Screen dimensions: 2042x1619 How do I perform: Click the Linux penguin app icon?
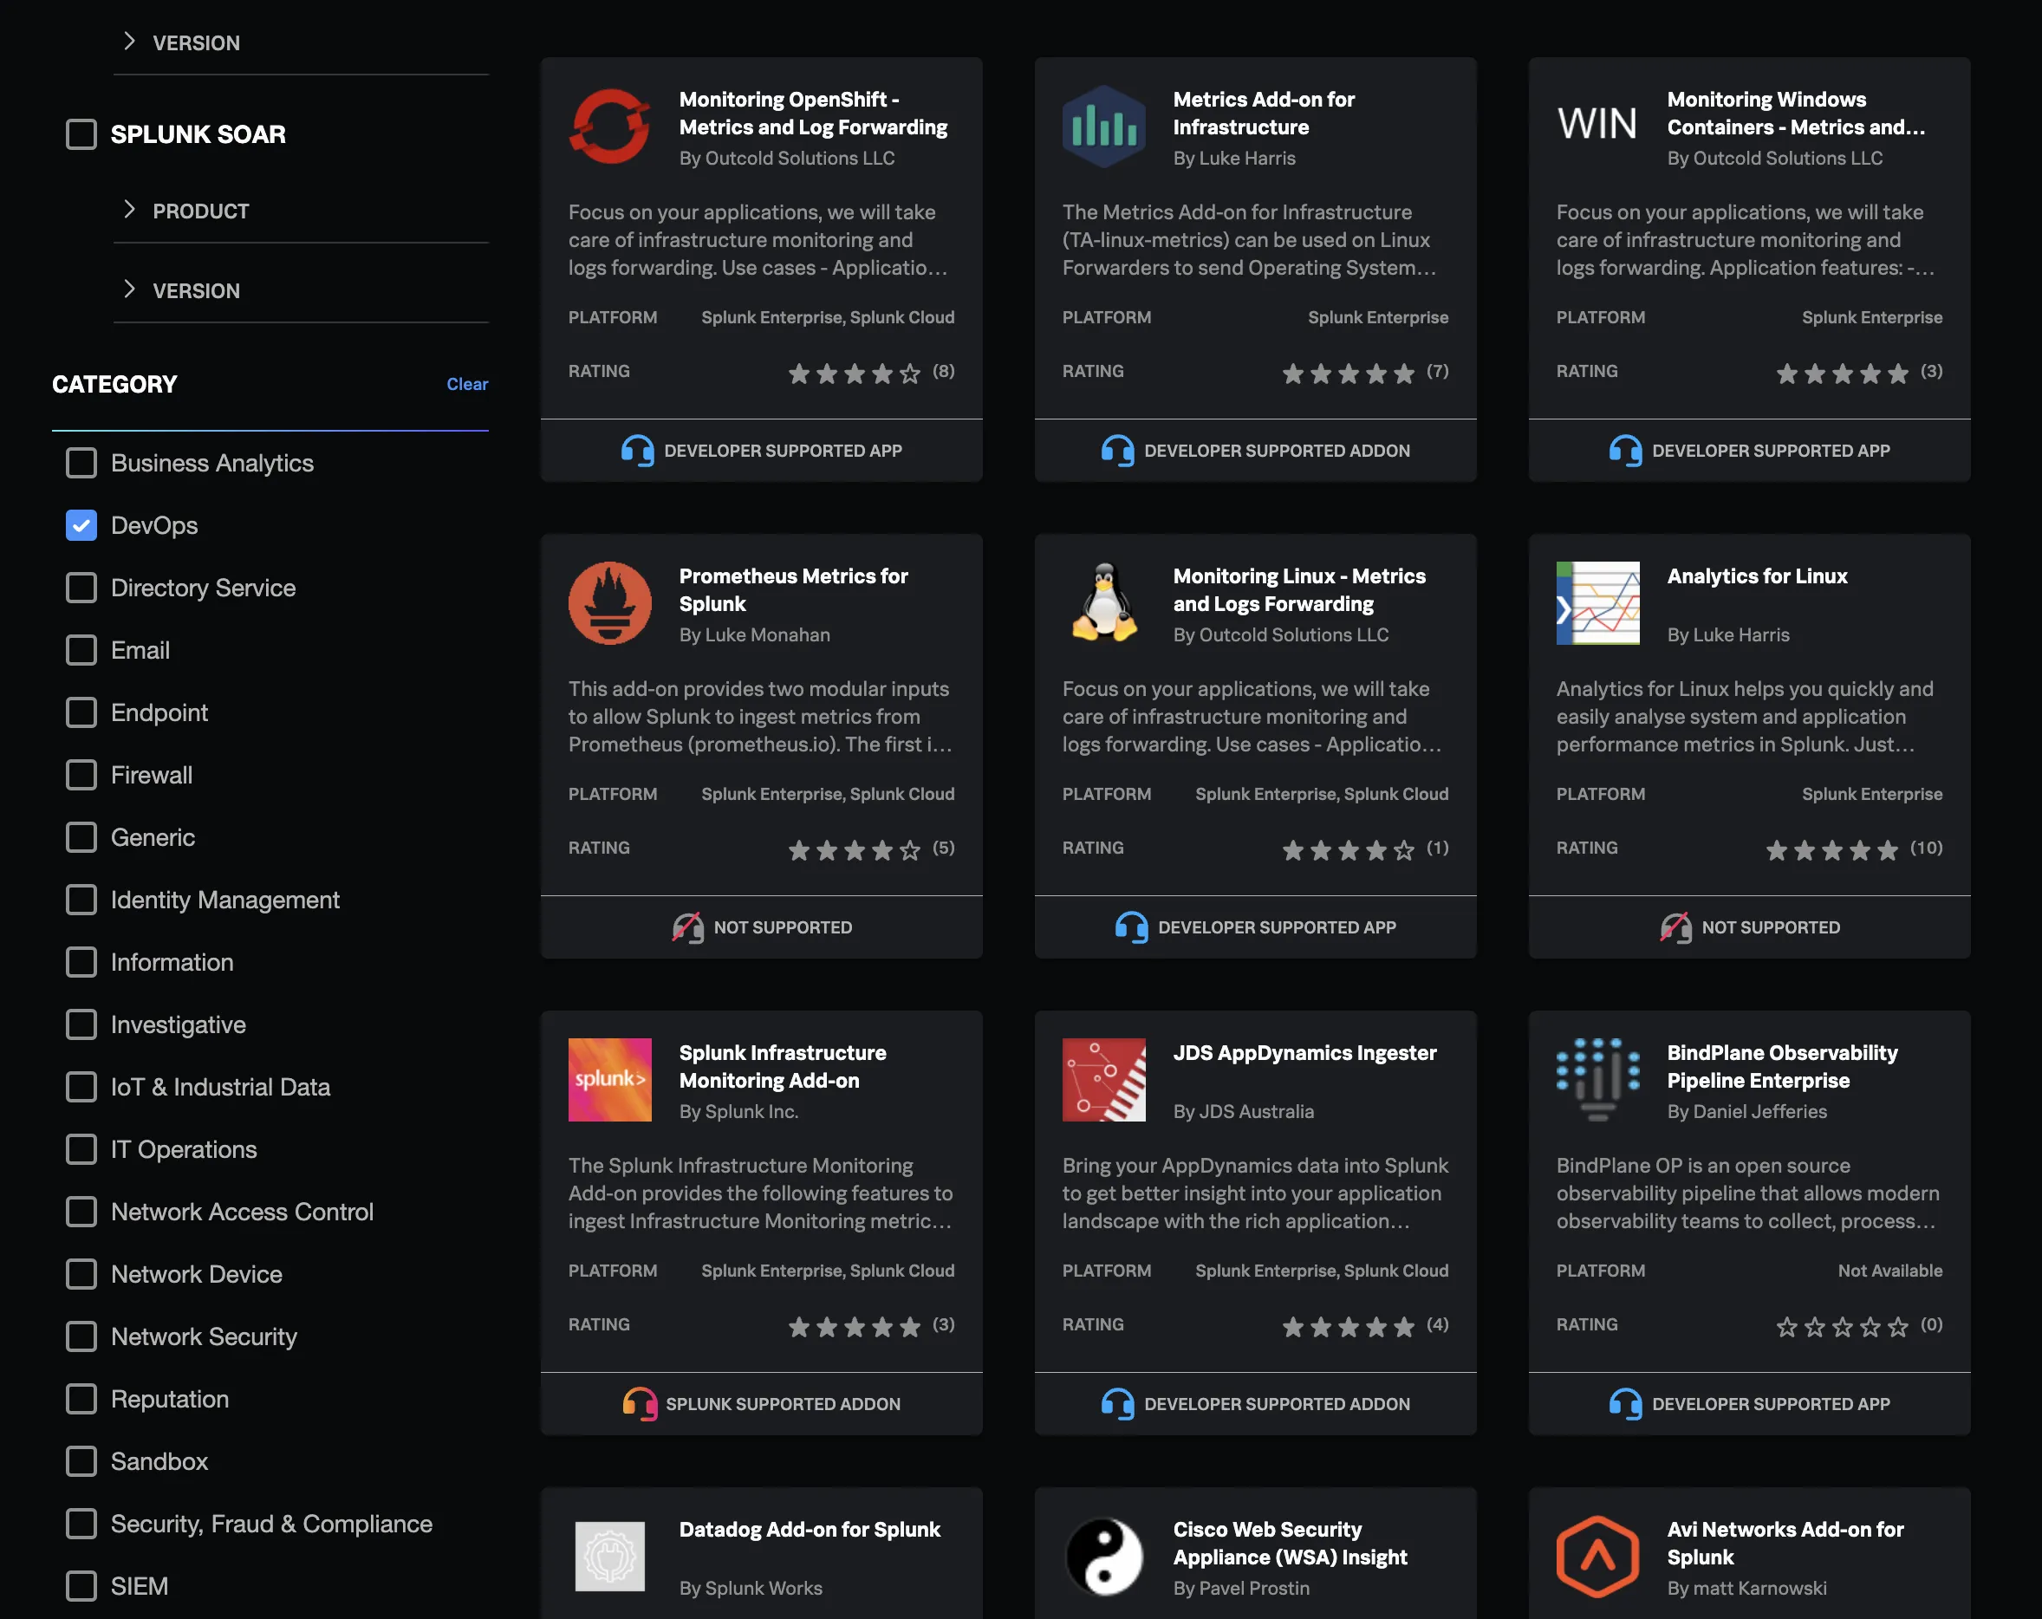coord(1103,603)
